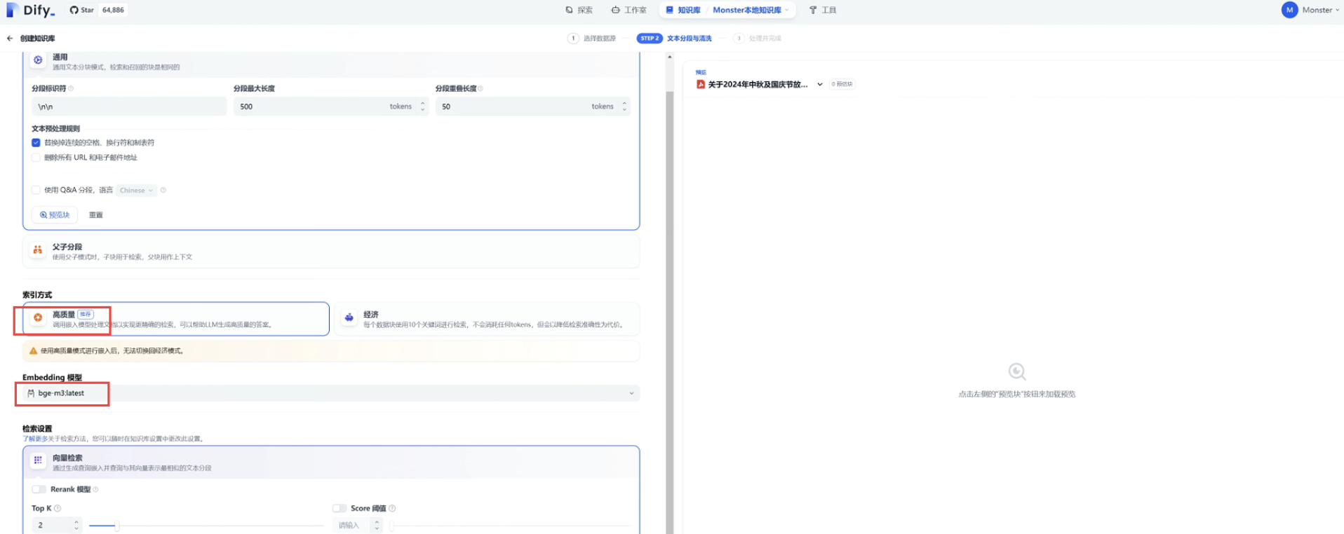This screenshot has height=534, width=1344.
Task: Turn on the Score 阈值 switch
Action: click(340, 508)
